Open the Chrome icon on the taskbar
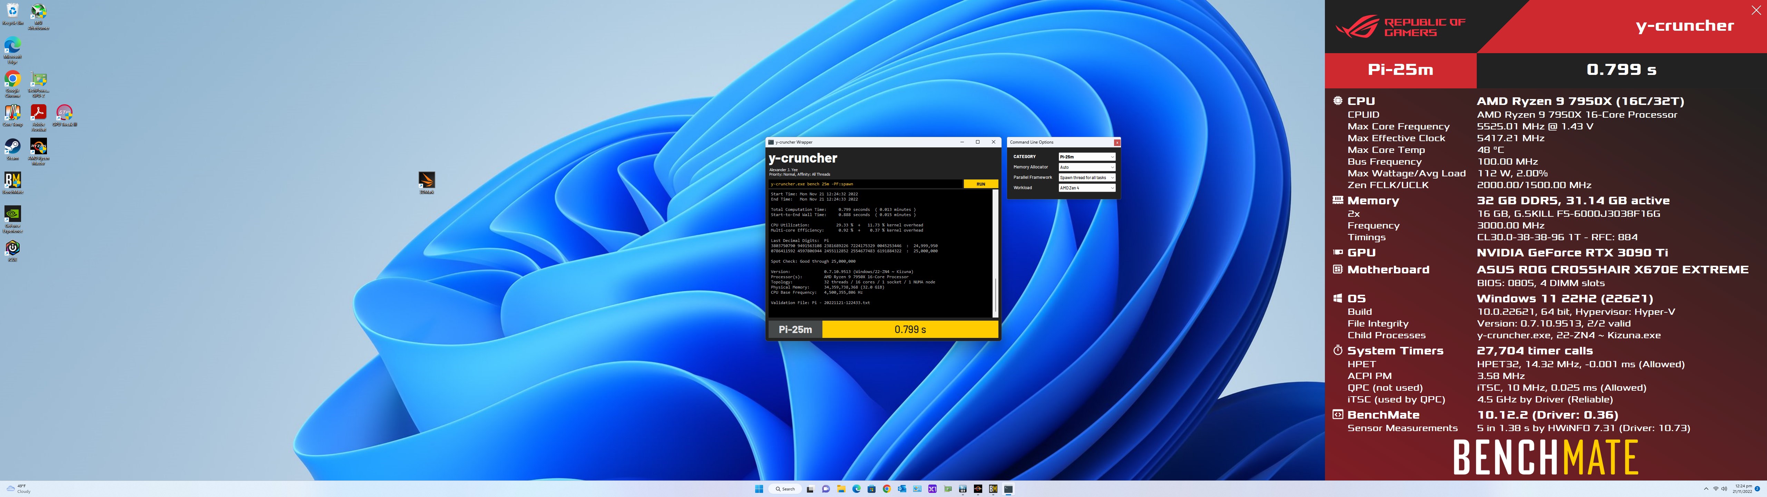This screenshot has height=497, width=1767. 887,489
